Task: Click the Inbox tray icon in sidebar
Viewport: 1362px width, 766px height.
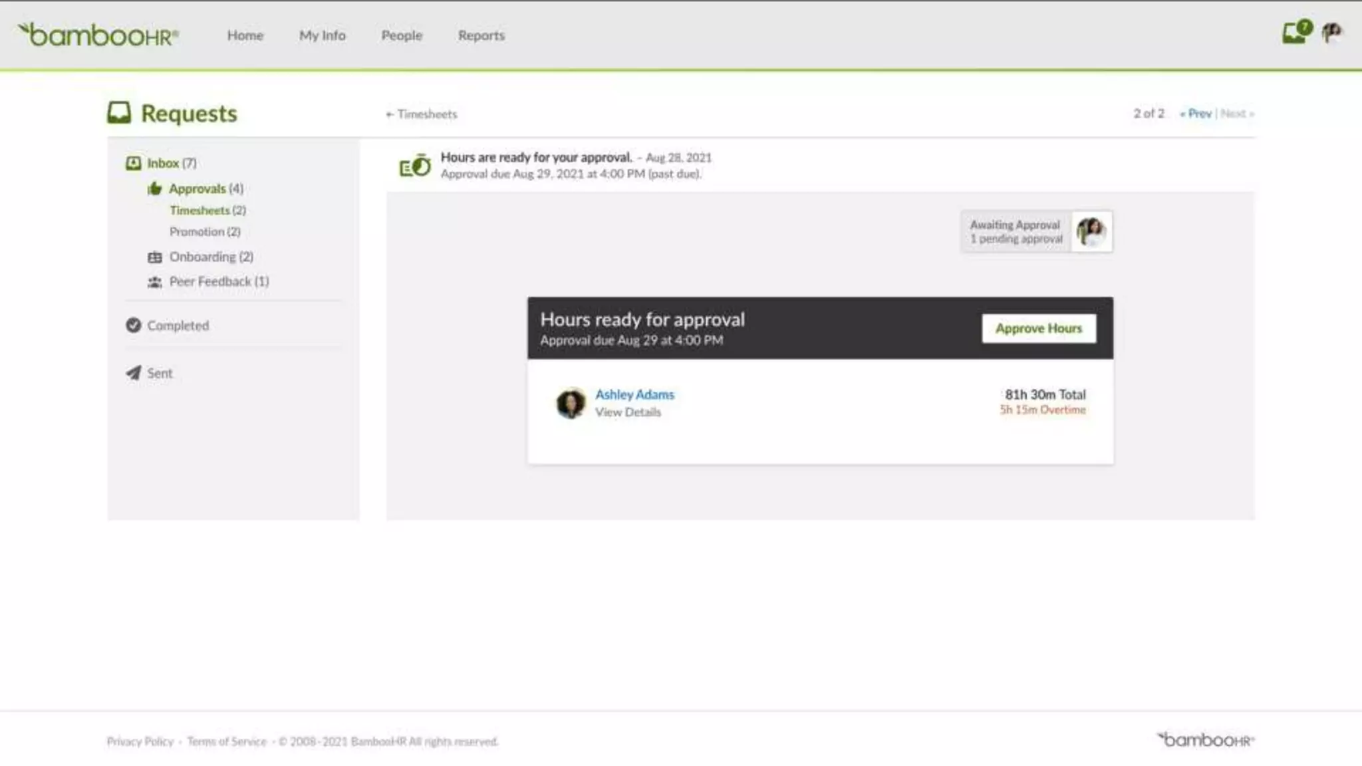Action: point(134,163)
